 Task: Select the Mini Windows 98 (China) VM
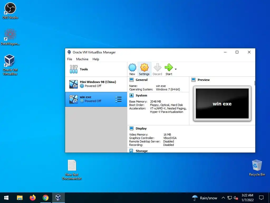[96, 84]
